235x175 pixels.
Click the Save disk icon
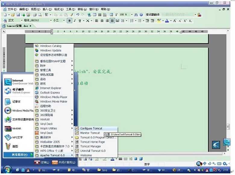click(18, 15)
